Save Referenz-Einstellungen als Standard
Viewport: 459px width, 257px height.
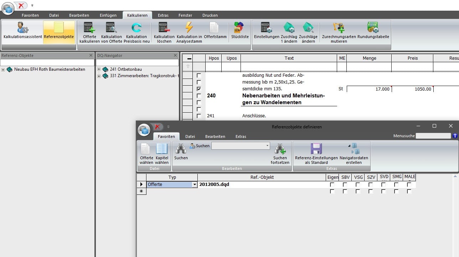pyautogui.click(x=316, y=154)
